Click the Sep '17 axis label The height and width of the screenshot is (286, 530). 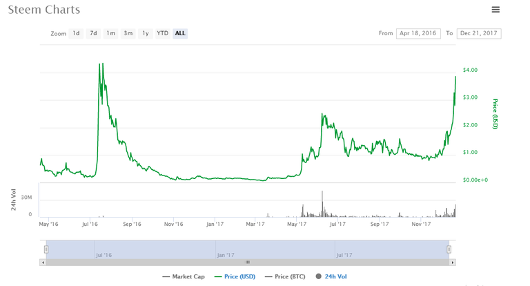point(380,224)
